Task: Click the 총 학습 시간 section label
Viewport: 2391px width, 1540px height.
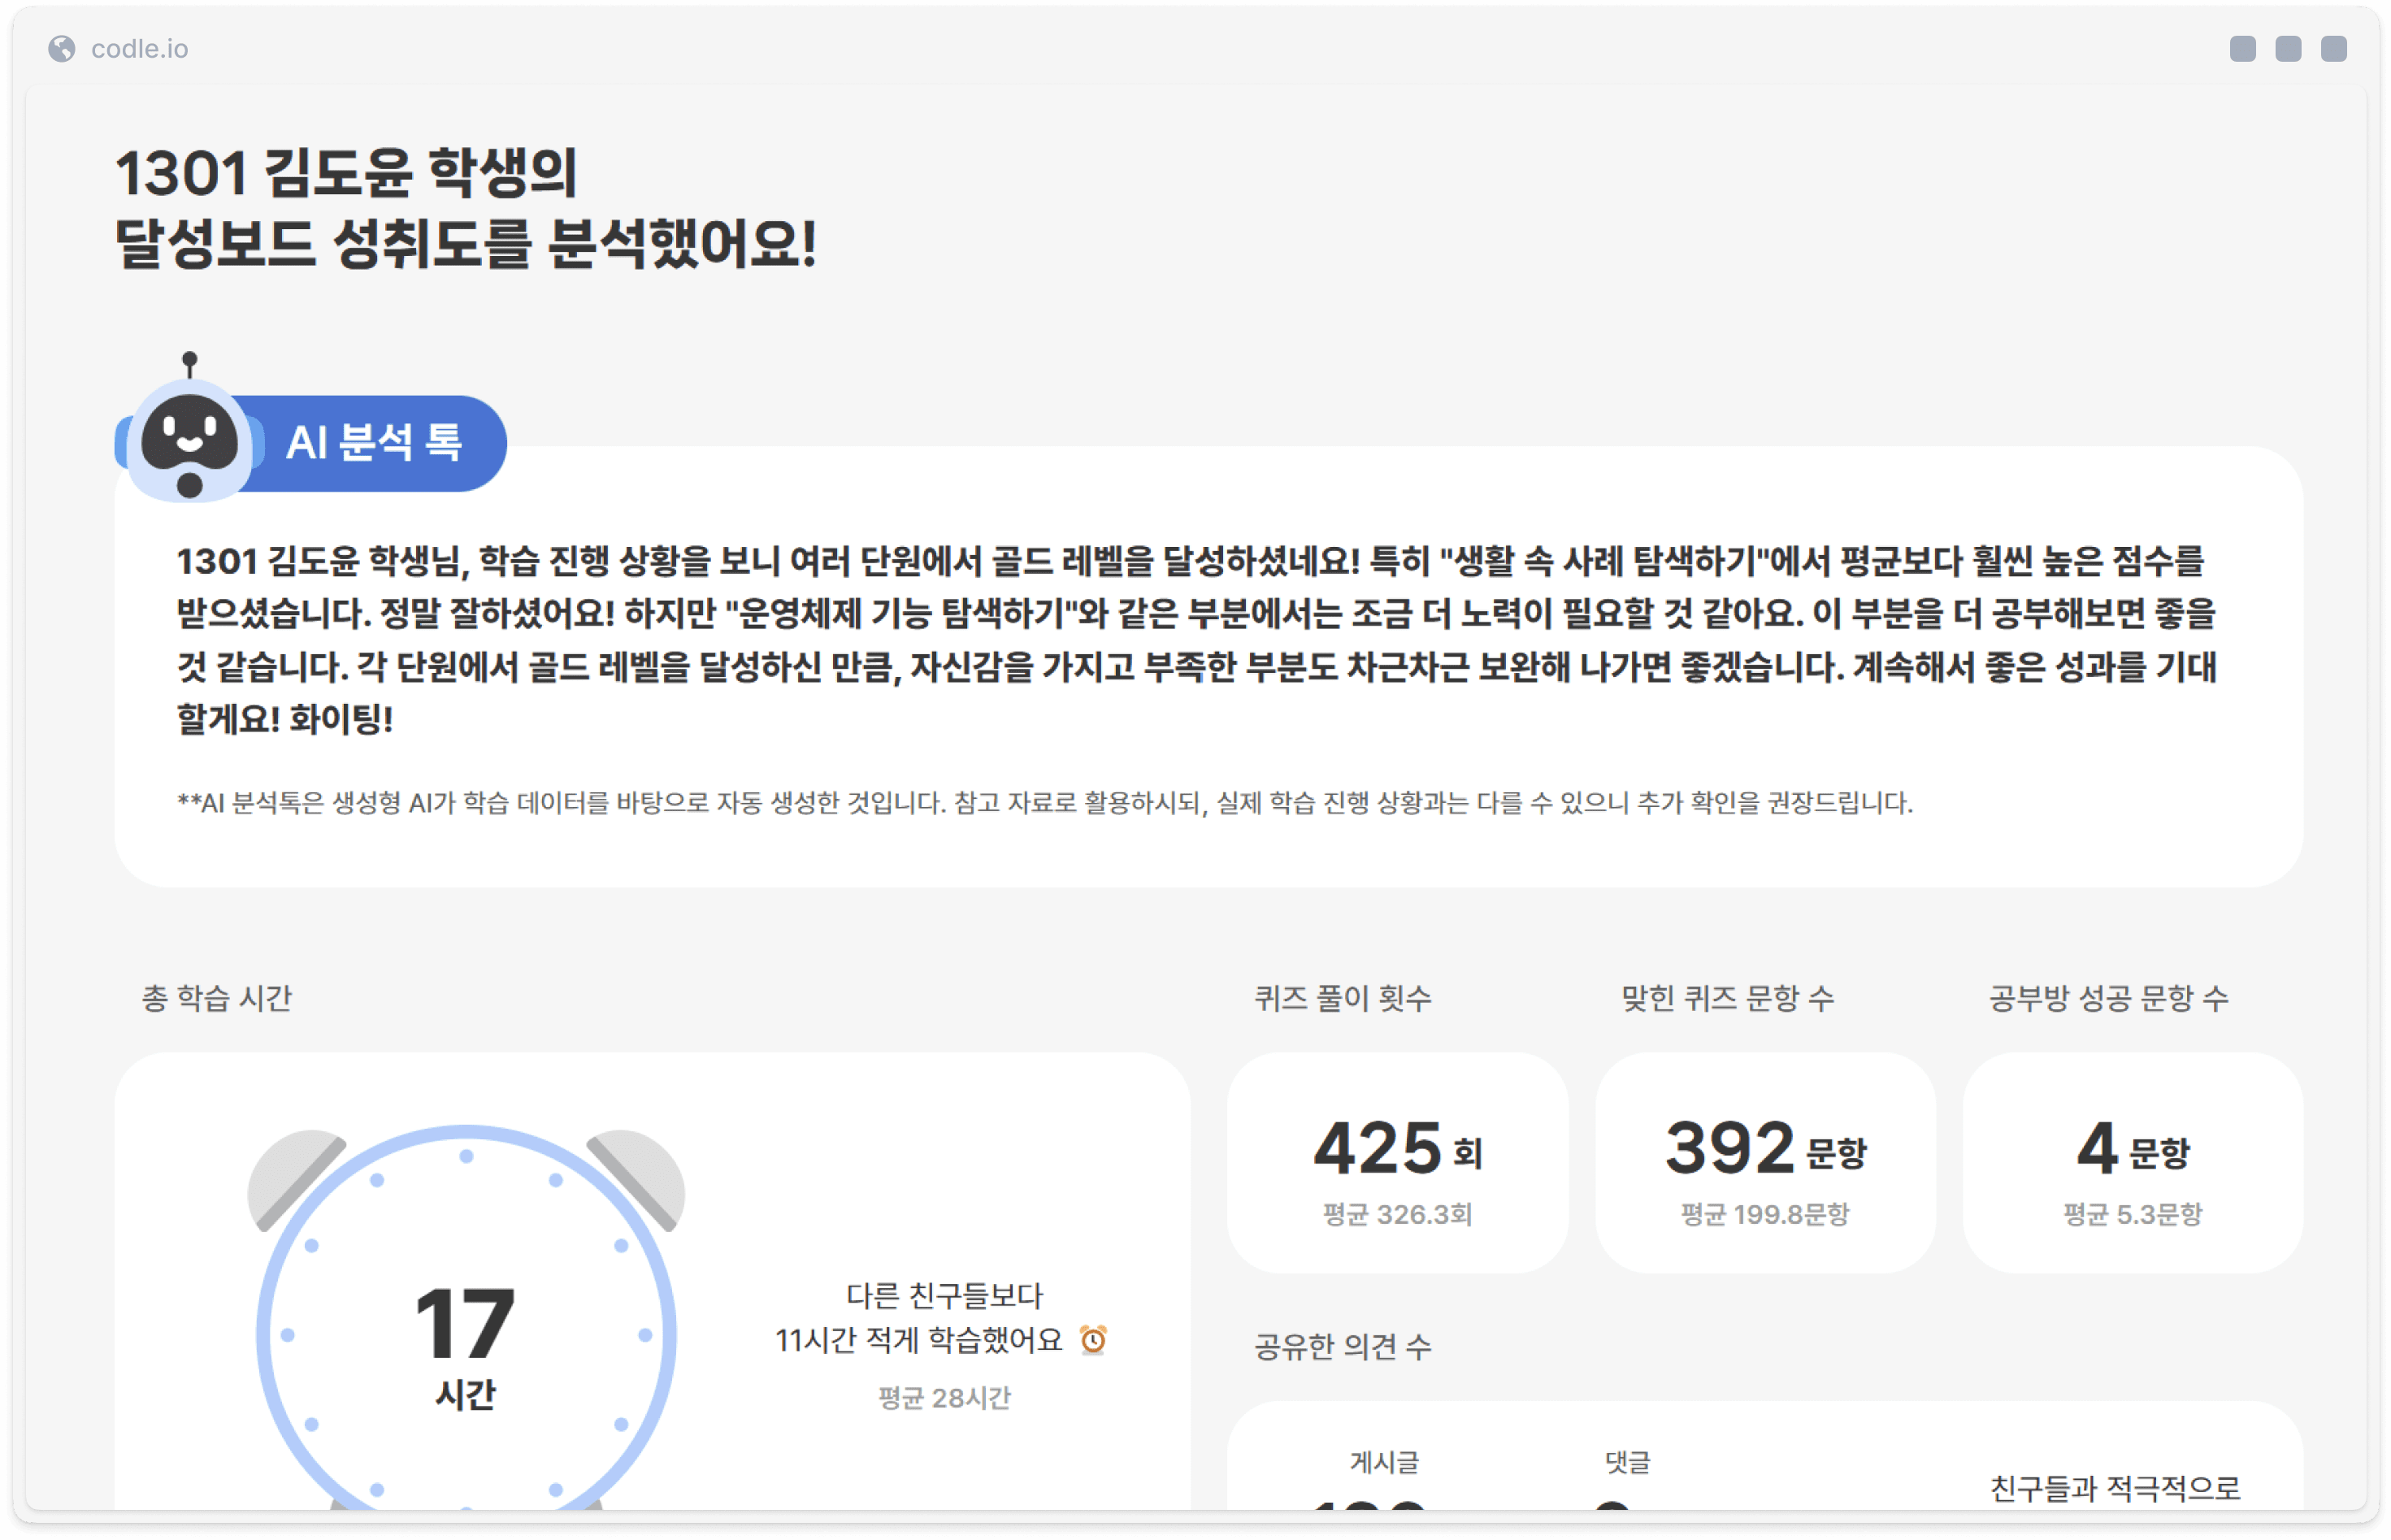Action: [x=217, y=997]
